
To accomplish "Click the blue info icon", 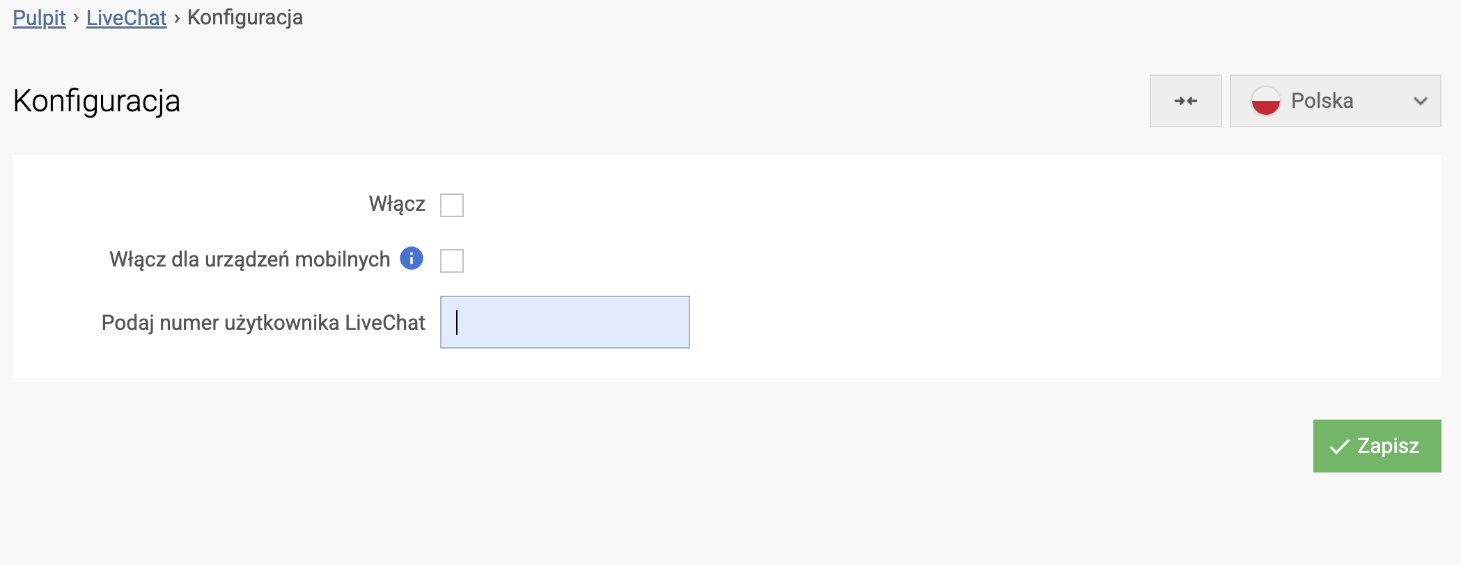I will coord(412,258).
